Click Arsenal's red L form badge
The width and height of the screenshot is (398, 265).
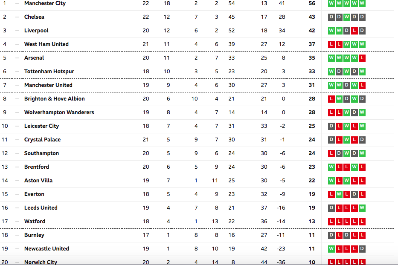[x=362, y=58]
